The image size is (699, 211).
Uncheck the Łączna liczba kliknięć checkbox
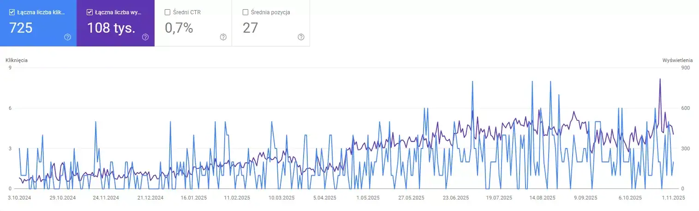12,12
